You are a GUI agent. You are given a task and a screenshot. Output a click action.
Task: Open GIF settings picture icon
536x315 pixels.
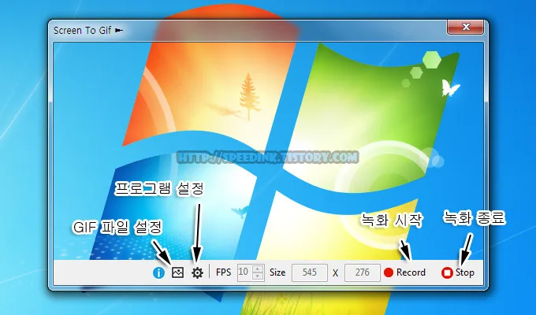(178, 272)
